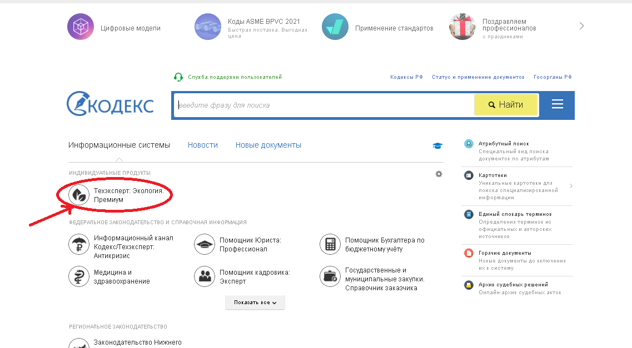
Task: Click the Картотеки icon
Action: 469,175
